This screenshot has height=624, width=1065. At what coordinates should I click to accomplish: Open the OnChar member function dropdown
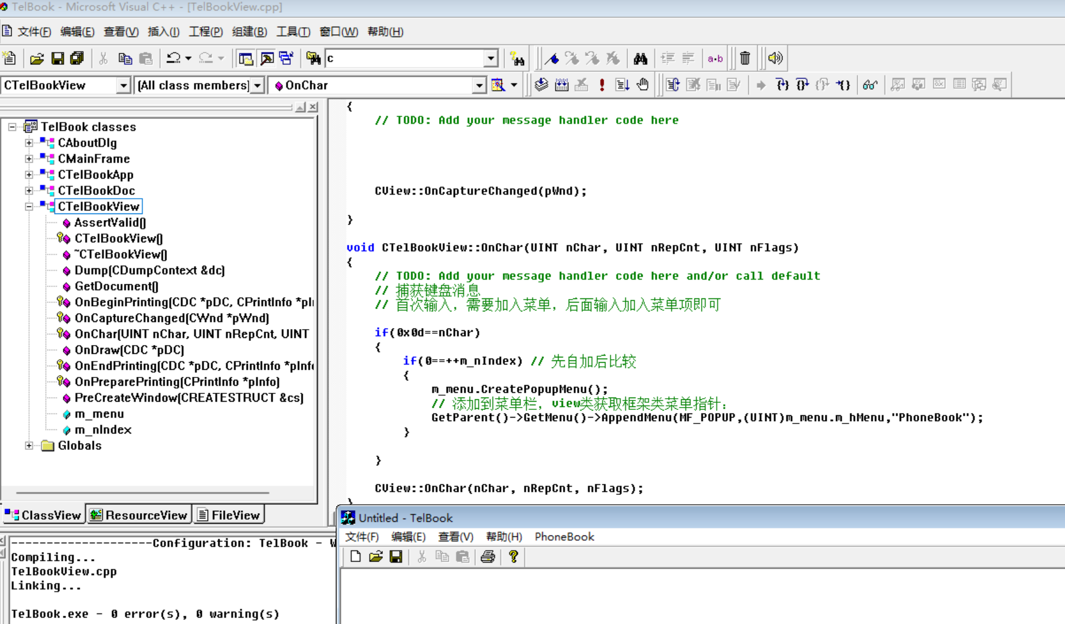479,86
